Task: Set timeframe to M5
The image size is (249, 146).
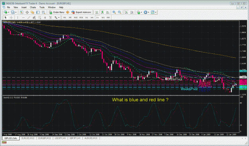Action: (70, 18)
